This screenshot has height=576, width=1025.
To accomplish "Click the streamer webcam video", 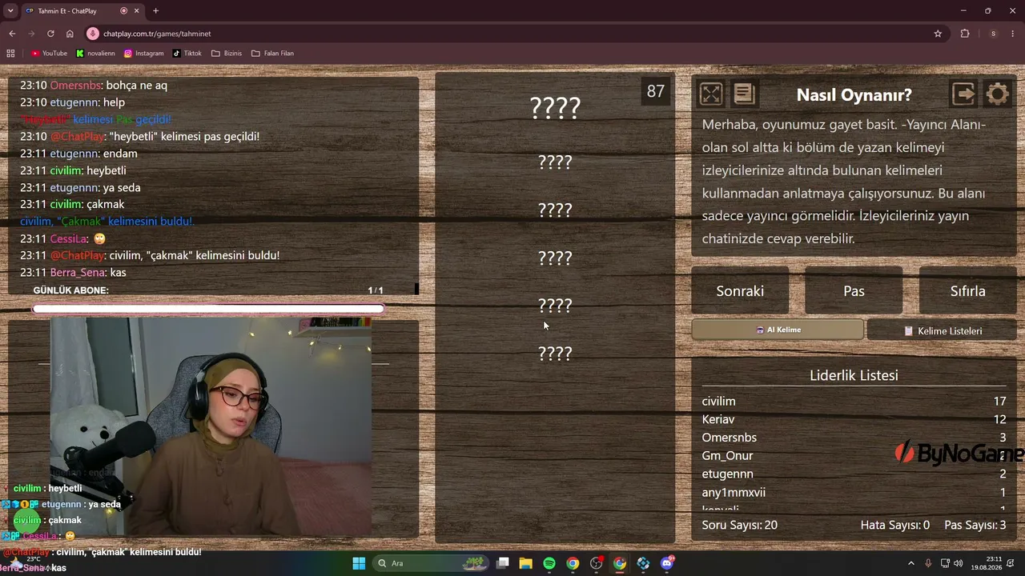I will click(211, 426).
